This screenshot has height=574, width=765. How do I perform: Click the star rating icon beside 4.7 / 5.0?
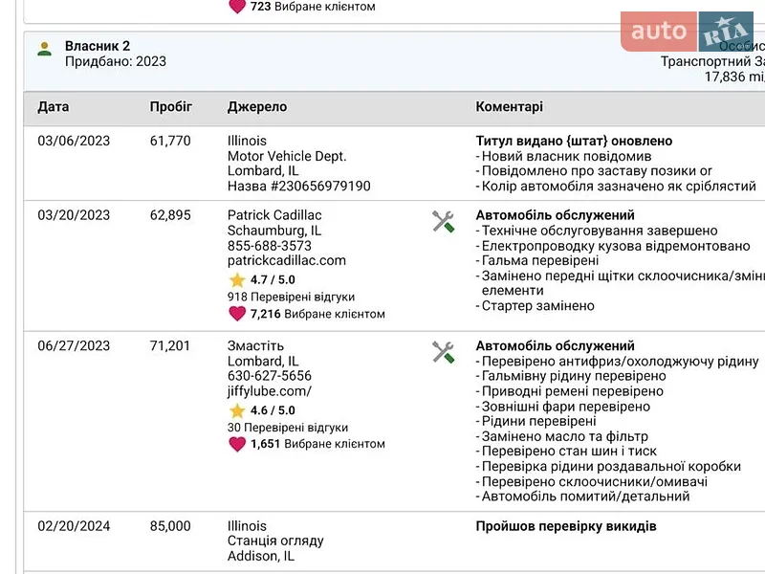237,280
